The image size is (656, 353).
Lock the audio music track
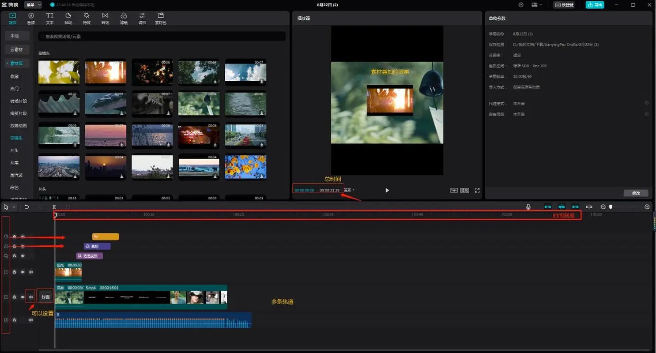tap(14, 319)
